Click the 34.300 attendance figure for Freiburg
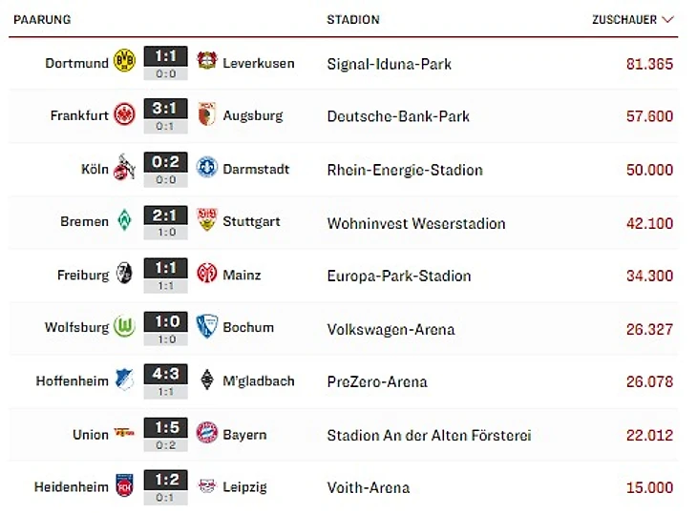 [x=649, y=276]
